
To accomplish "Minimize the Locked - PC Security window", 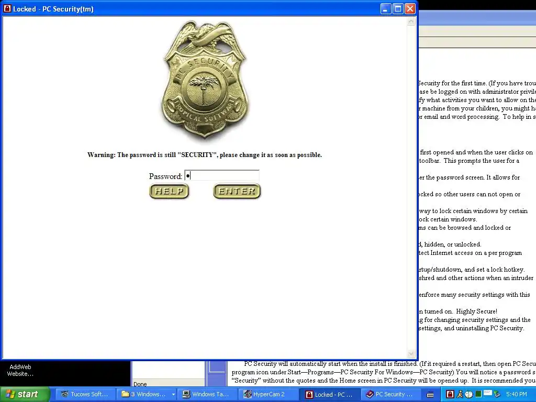I will (x=386, y=9).
